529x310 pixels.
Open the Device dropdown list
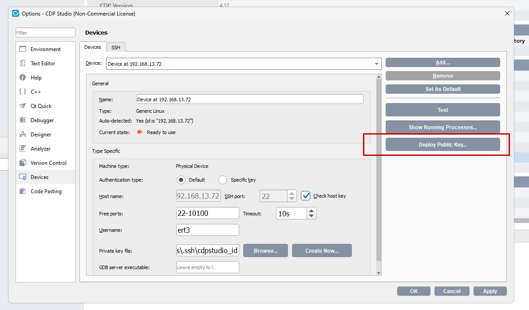pyautogui.click(x=376, y=64)
